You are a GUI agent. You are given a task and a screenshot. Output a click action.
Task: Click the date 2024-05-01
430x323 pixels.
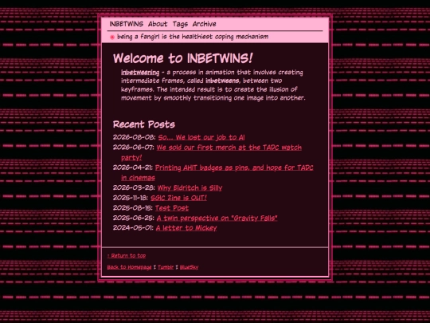(x=133, y=228)
